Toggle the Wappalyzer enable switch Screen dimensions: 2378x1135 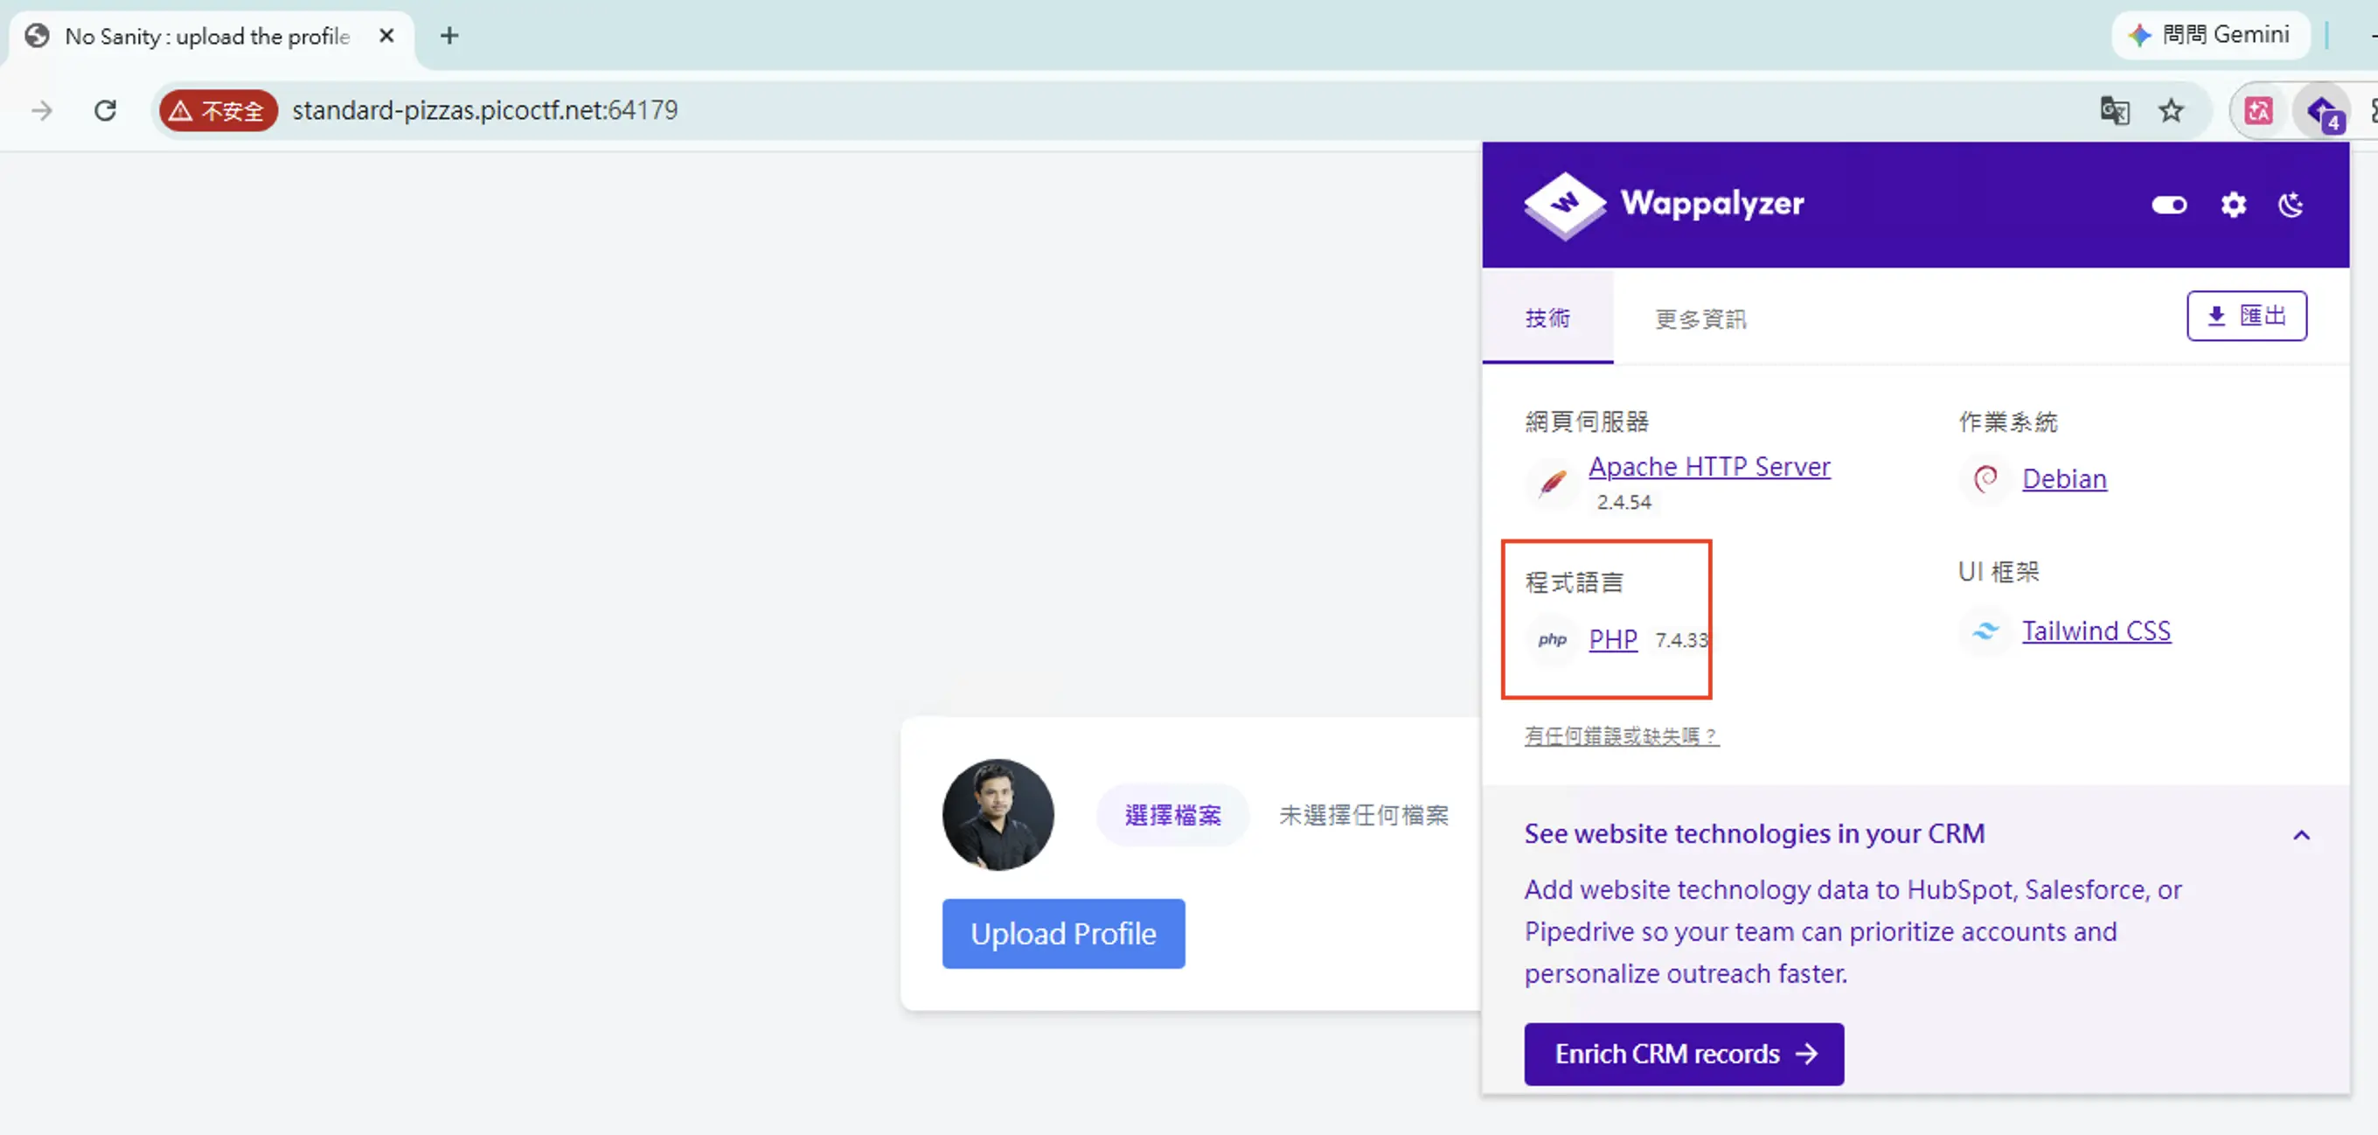pyautogui.click(x=2168, y=204)
